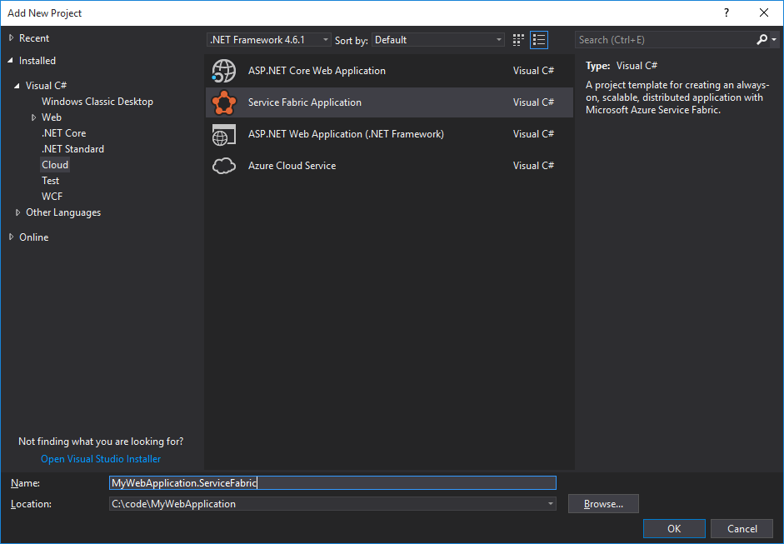Select Windows Classic Desktop category
Image resolution: width=784 pixels, height=544 pixels.
click(97, 102)
